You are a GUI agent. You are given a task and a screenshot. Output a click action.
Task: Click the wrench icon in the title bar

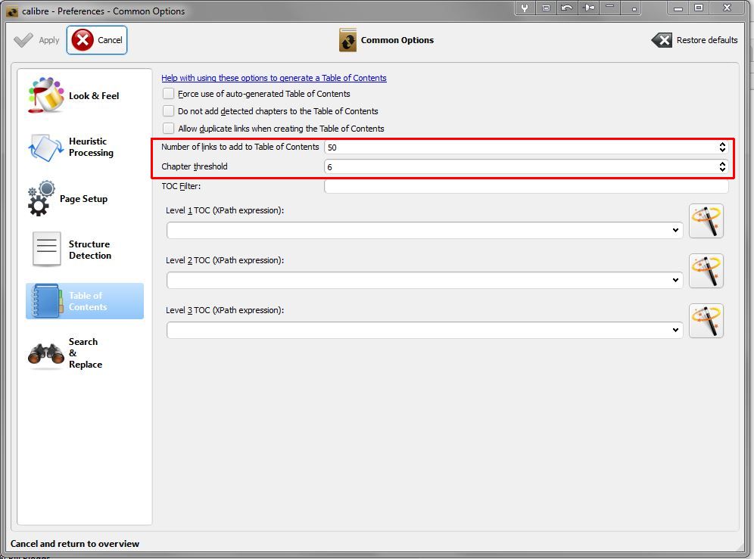pyautogui.click(x=525, y=8)
